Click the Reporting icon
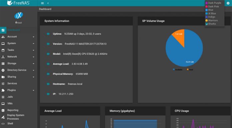 pos(3,110)
